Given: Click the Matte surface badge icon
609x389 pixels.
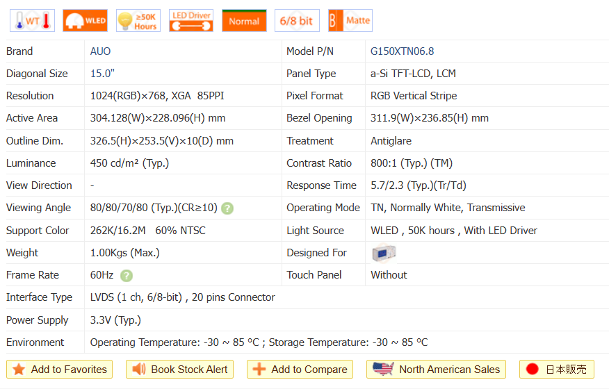Looking at the screenshot, I should click(350, 21).
